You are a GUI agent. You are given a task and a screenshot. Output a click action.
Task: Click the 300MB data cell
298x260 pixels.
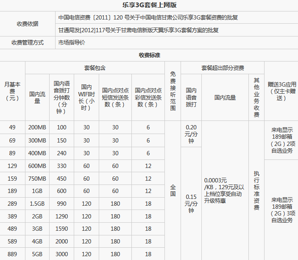[37, 140]
